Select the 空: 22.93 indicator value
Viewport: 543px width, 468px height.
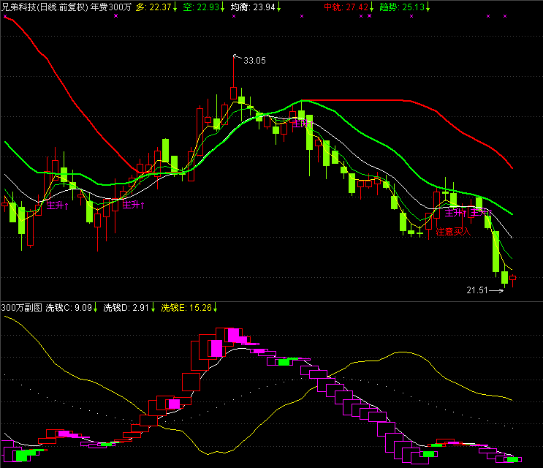(x=201, y=7)
